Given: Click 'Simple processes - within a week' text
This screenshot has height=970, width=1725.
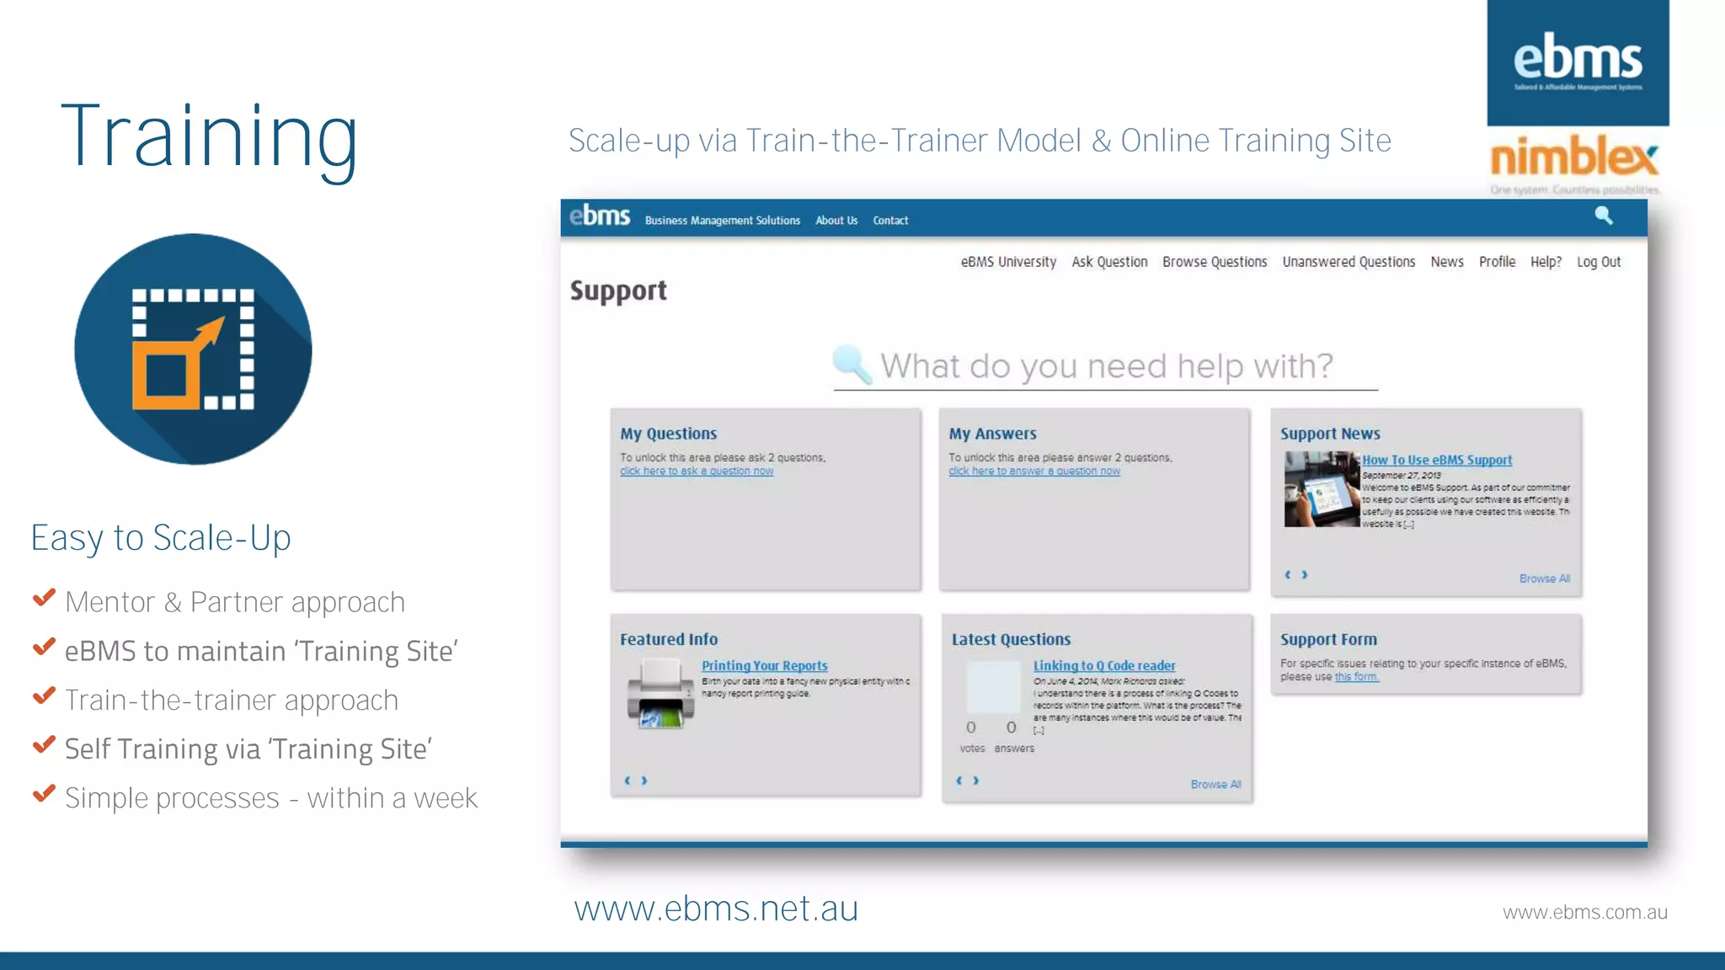Looking at the screenshot, I should 271,797.
